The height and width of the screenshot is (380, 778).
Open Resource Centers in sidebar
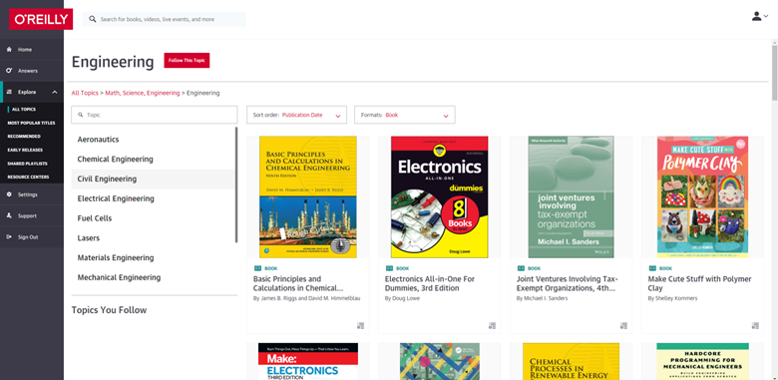pos(28,177)
